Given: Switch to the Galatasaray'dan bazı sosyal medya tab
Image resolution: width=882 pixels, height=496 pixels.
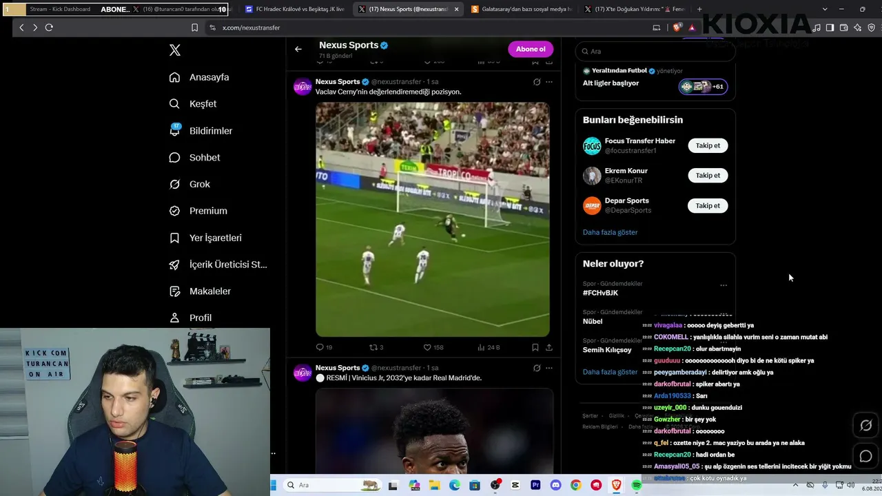Looking at the screenshot, I should pos(522,9).
